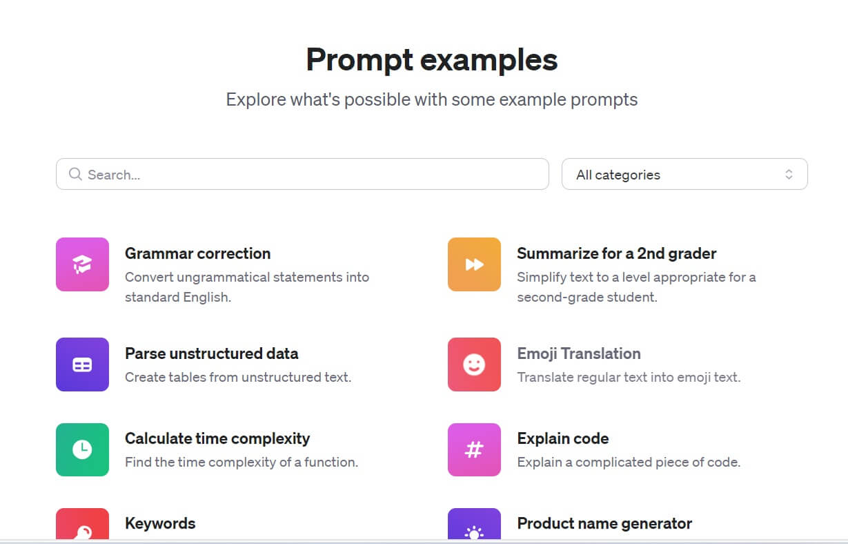The height and width of the screenshot is (544, 848).
Task: Select Parse unstructured data title
Action: [x=211, y=353]
